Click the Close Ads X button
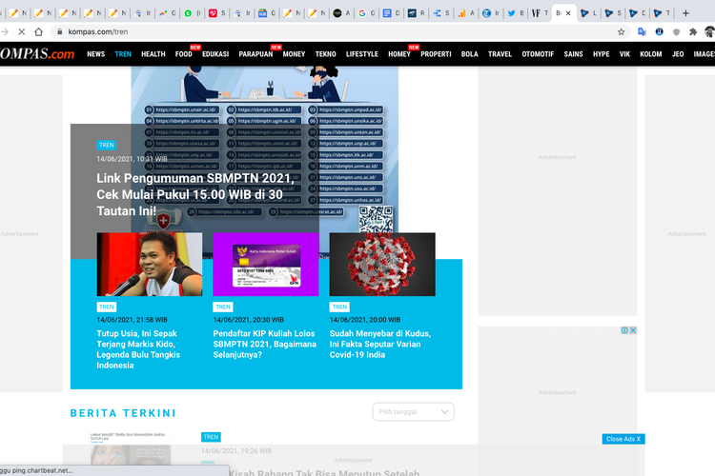This screenshot has width=715, height=476. tap(623, 439)
